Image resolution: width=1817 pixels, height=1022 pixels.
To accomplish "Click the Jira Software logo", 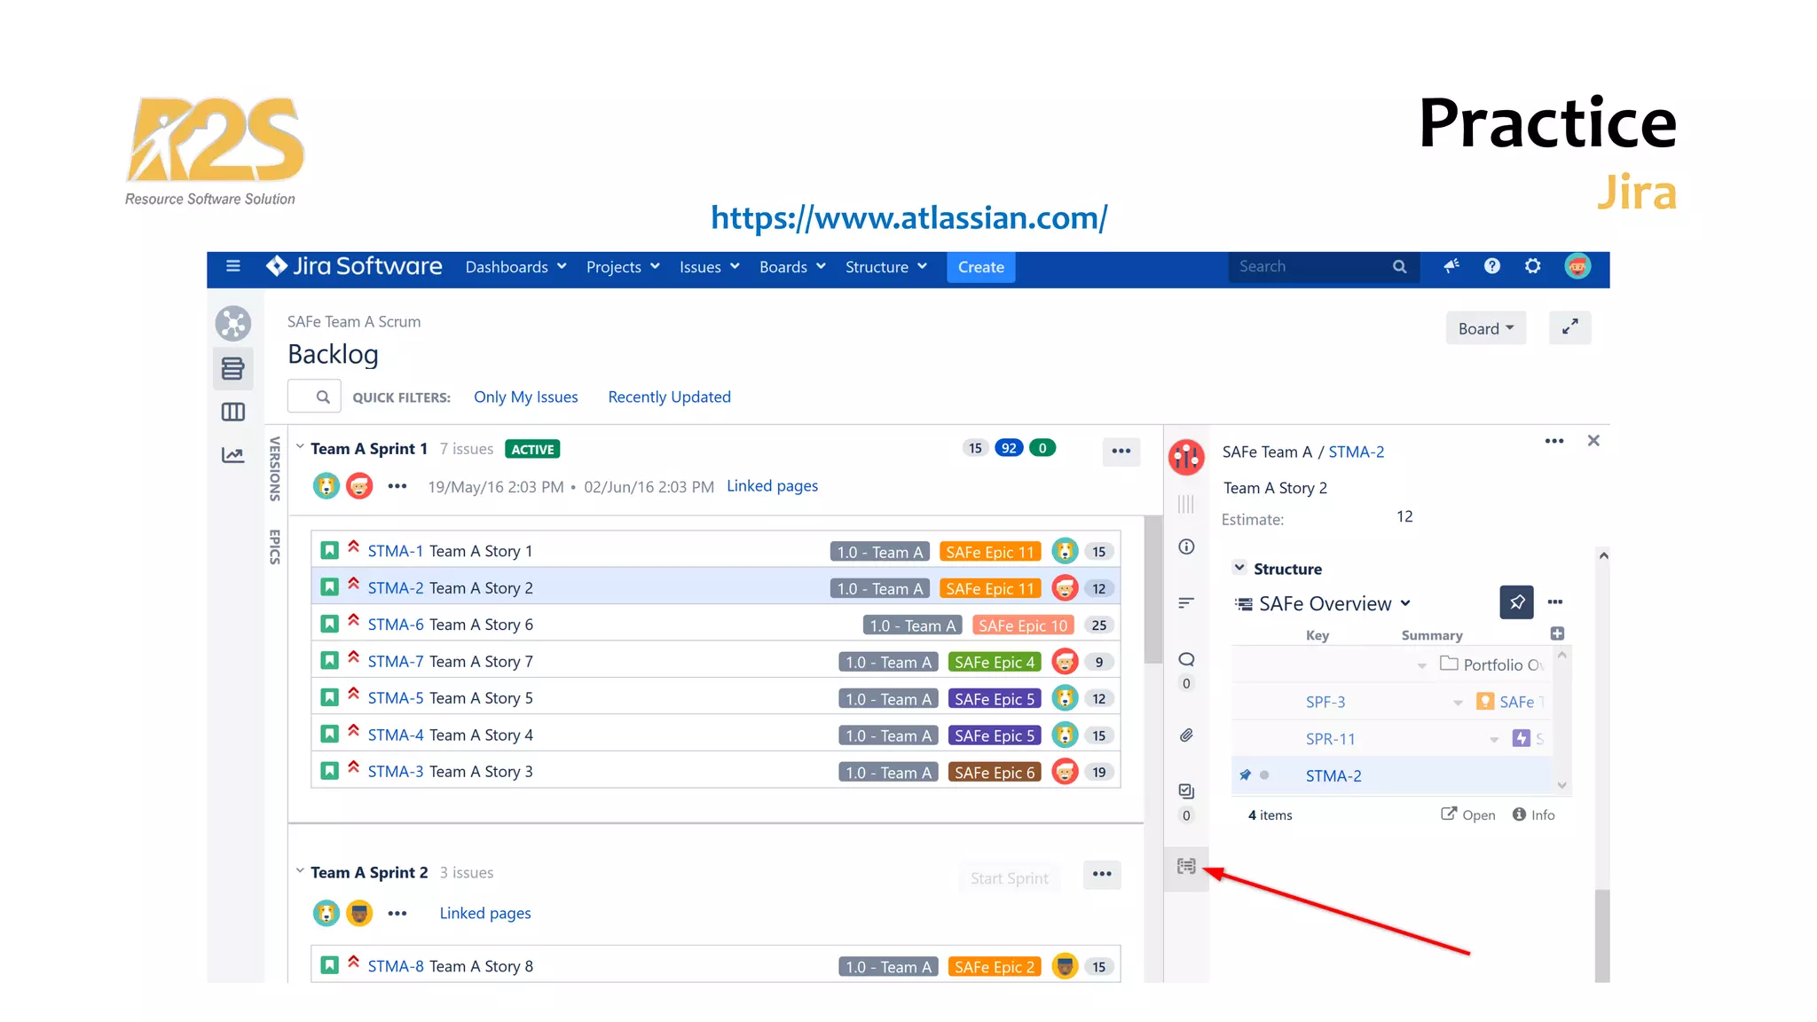I will point(354,266).
